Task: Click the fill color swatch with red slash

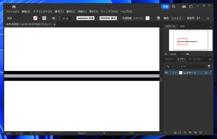Action: pyautogui.click(x=35, y=18)
